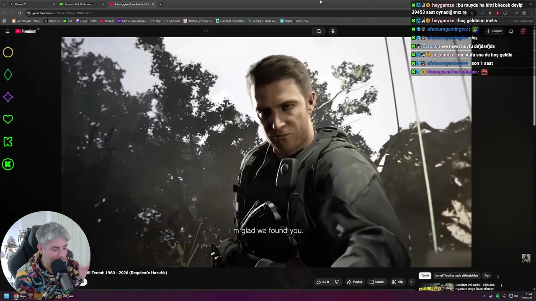Open the YouTube hamburger guide menu
The height and width of the screenshot is (301, 536).
click(7, 31)
